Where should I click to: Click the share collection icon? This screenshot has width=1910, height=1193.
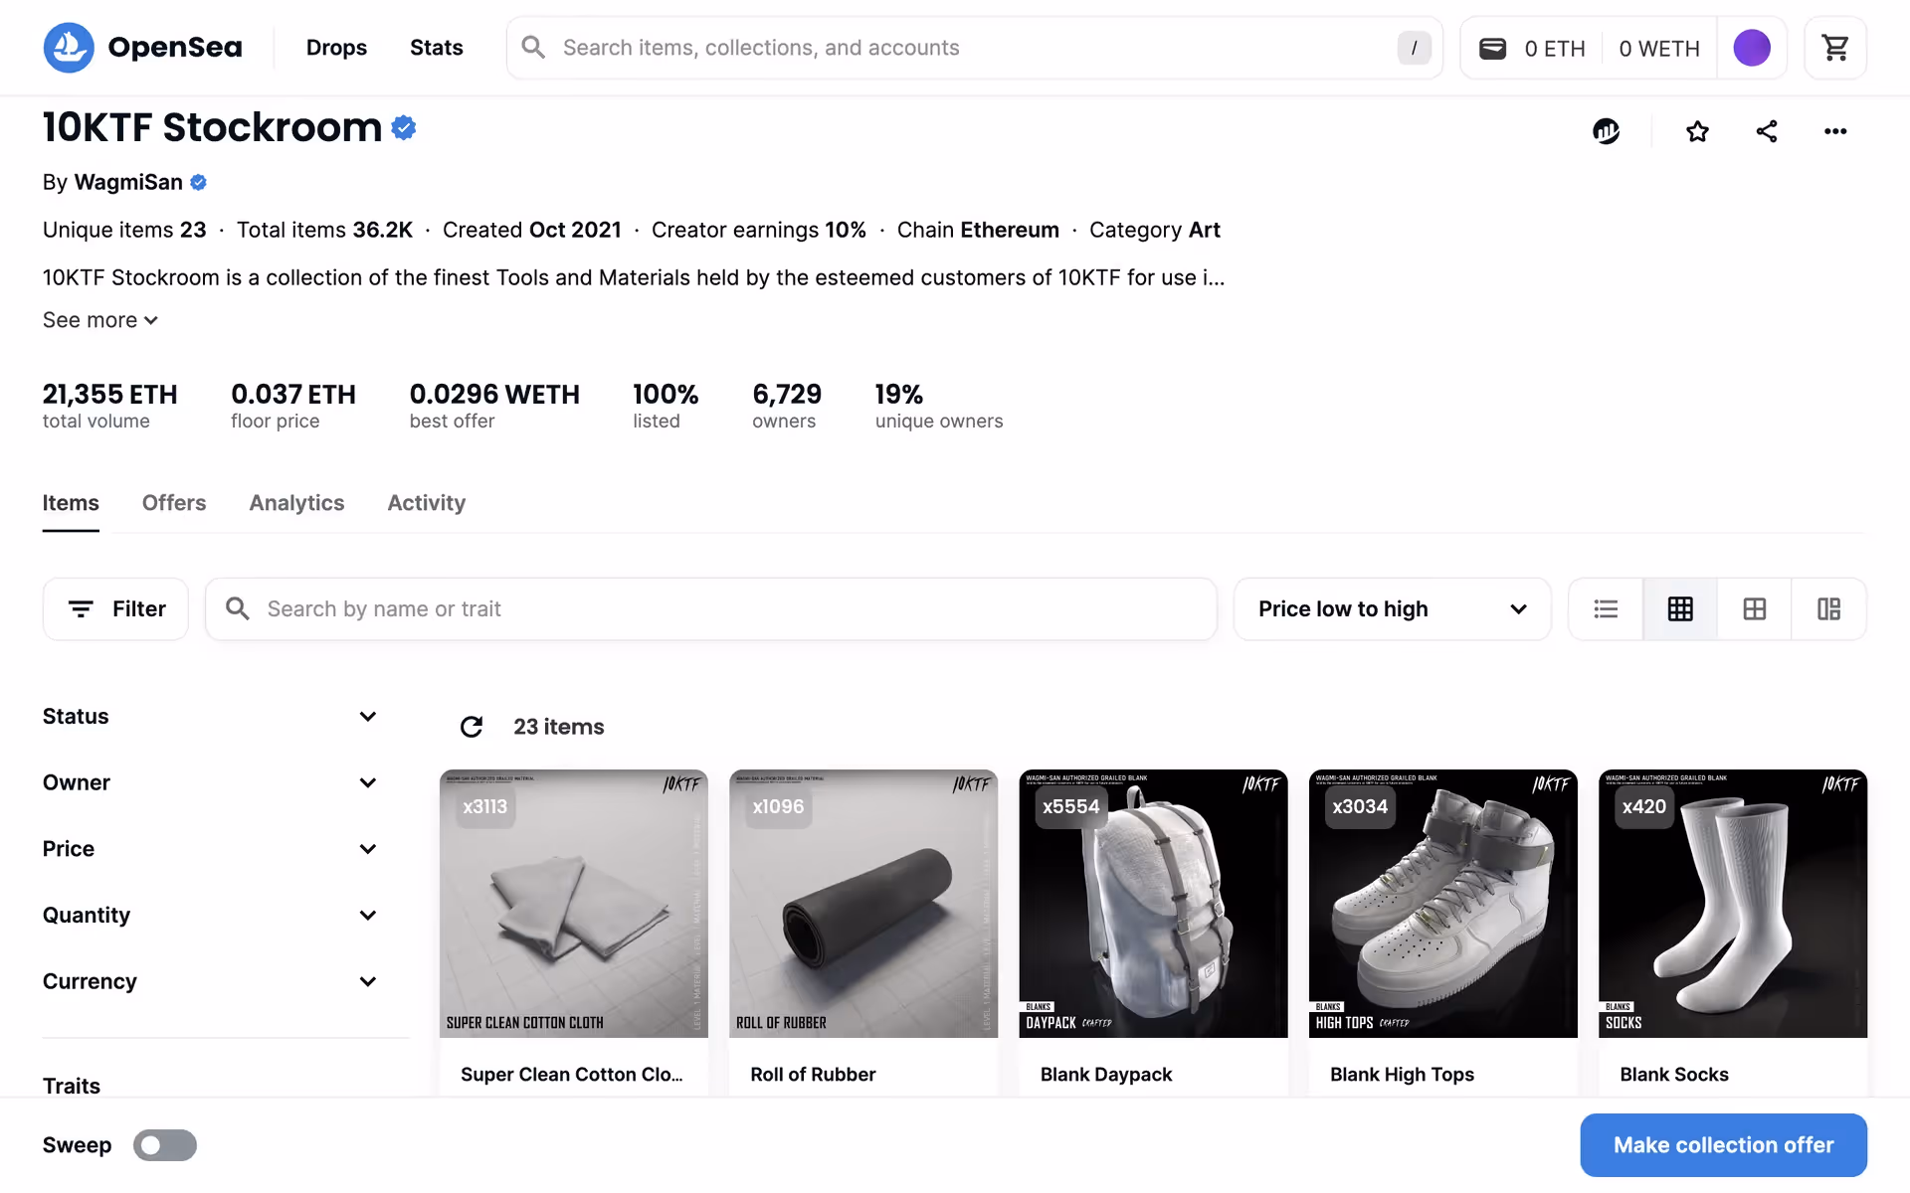pos(1767,131)
